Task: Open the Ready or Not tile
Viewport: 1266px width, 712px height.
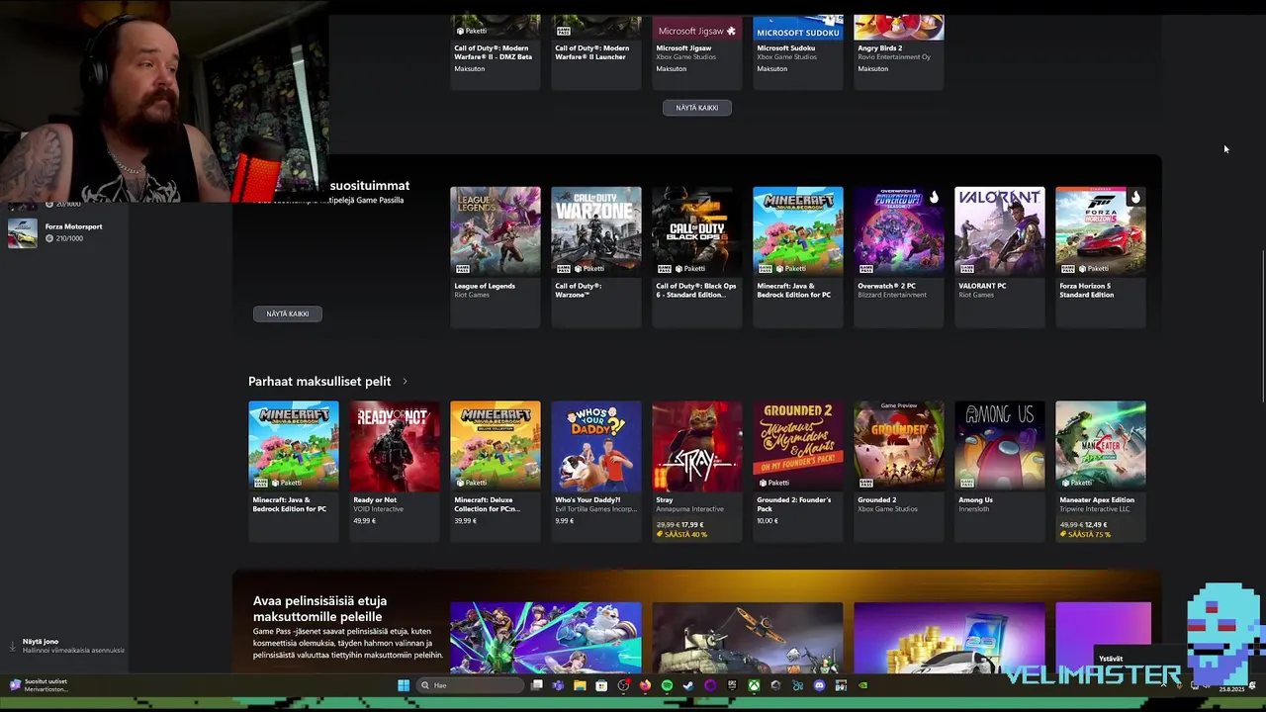Action: point(395,471)
